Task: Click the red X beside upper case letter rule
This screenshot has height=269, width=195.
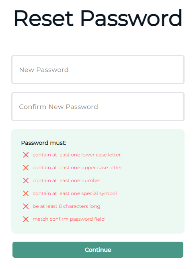Action: [x=26, y=168]
